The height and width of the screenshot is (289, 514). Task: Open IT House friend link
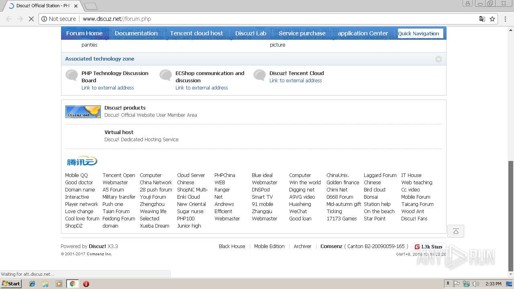411,175
